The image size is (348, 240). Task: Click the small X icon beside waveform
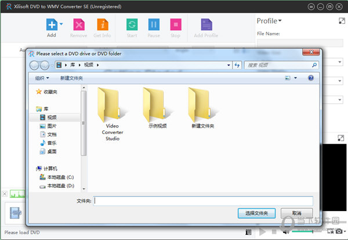5,194
